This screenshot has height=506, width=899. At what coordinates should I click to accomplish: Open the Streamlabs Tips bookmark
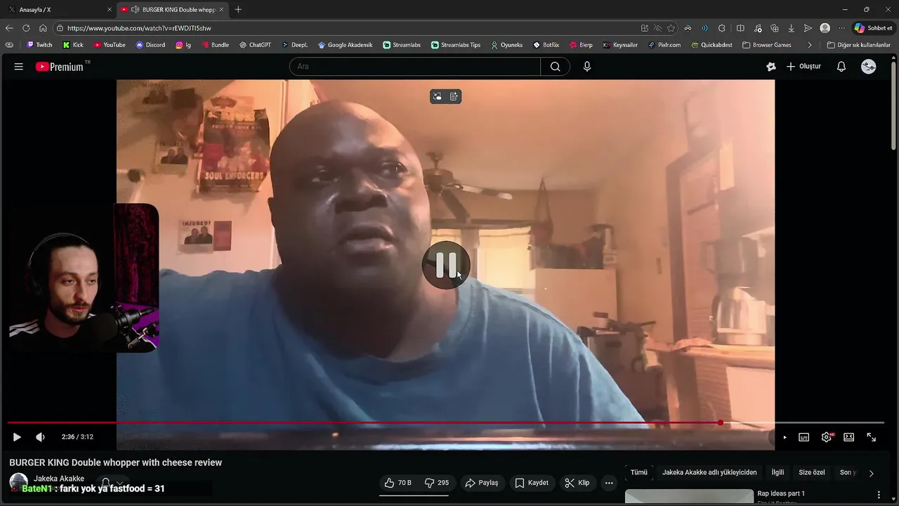[x=456, y=45]
